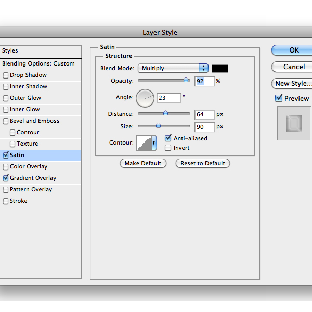Open the Contour picker dropdown arrow
Viewport: 312px width, 312px height.
tap(154, 143)
